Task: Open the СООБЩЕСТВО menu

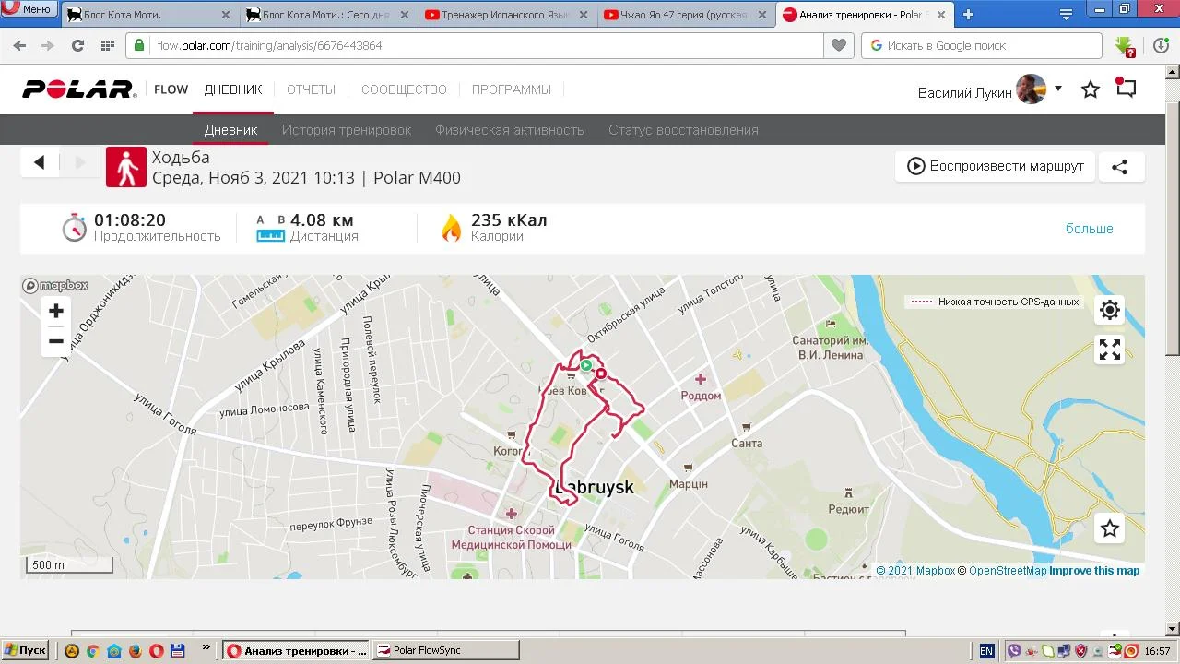Action: (404, 89)
